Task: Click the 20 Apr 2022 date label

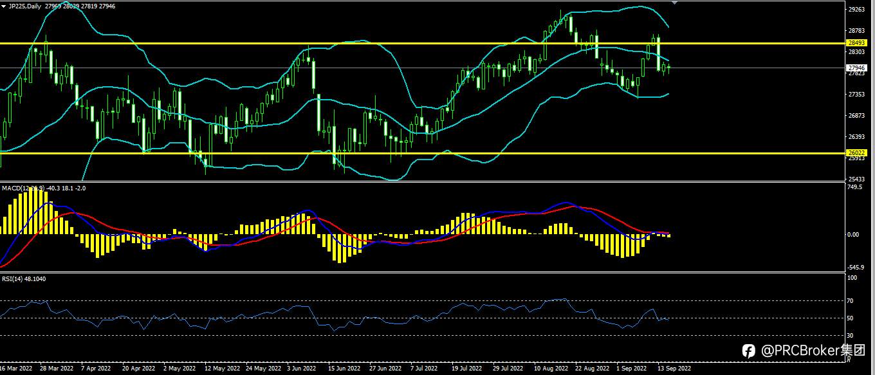Action: (138, 369)
